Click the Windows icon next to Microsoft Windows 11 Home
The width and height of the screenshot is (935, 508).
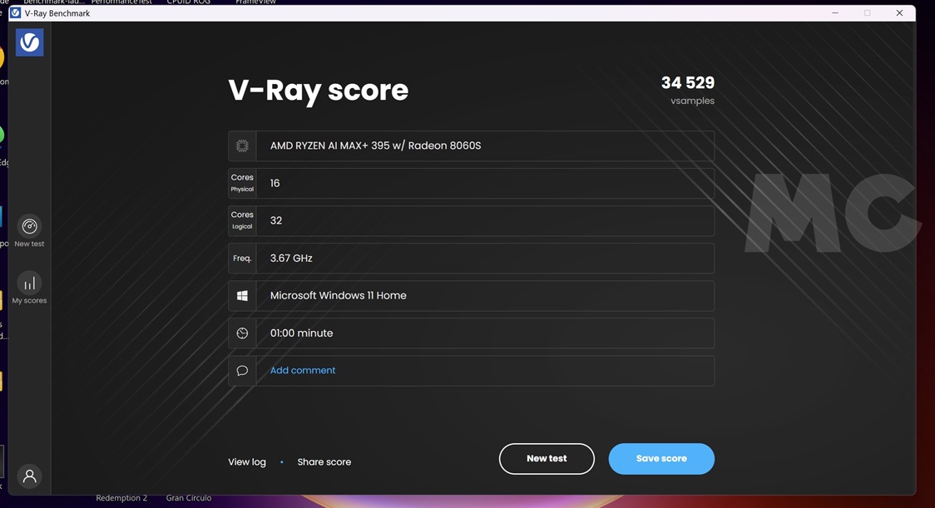pos(241,295)
